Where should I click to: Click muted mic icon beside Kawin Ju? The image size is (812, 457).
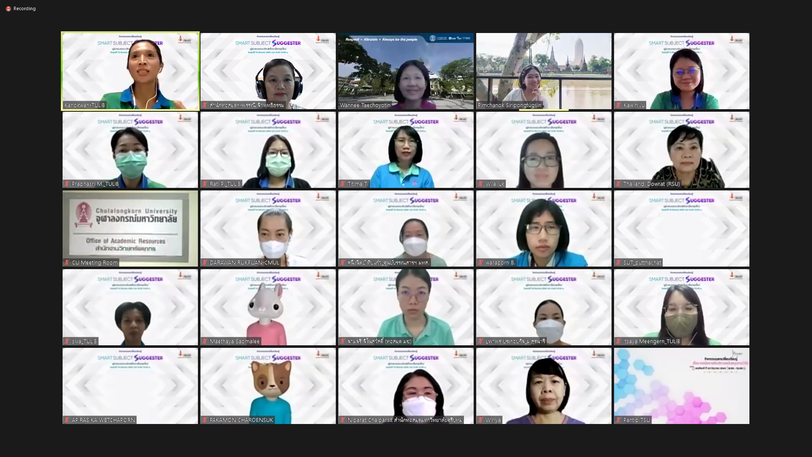(618, 105)
